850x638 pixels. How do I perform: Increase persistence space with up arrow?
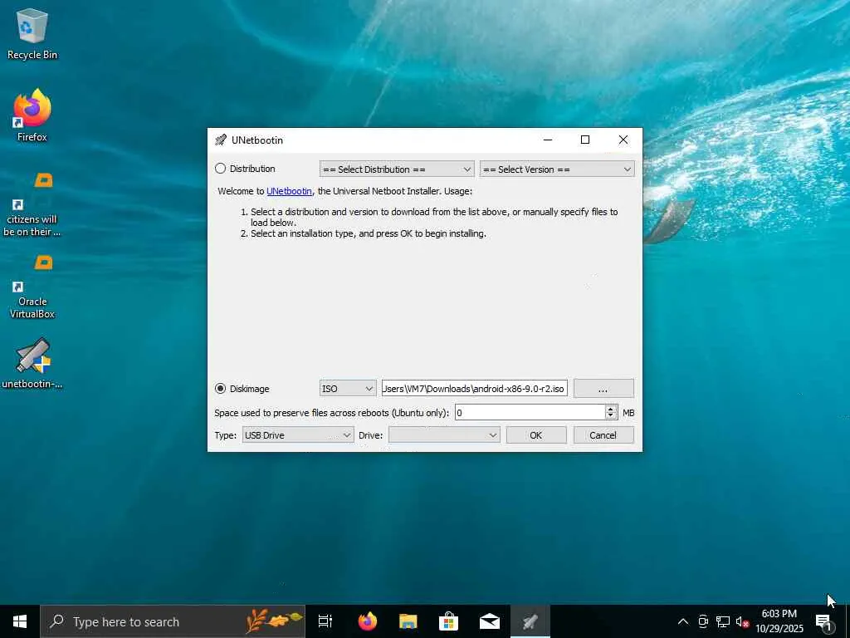coord(611,409)
